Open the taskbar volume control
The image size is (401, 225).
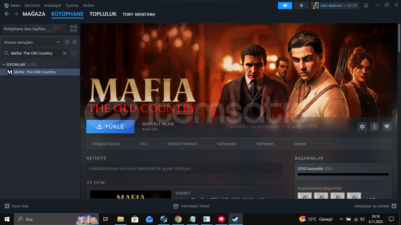[x=362, y=219]
